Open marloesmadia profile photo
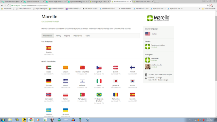217x122 pixels. pyautogui.click(x=147, y=66)
